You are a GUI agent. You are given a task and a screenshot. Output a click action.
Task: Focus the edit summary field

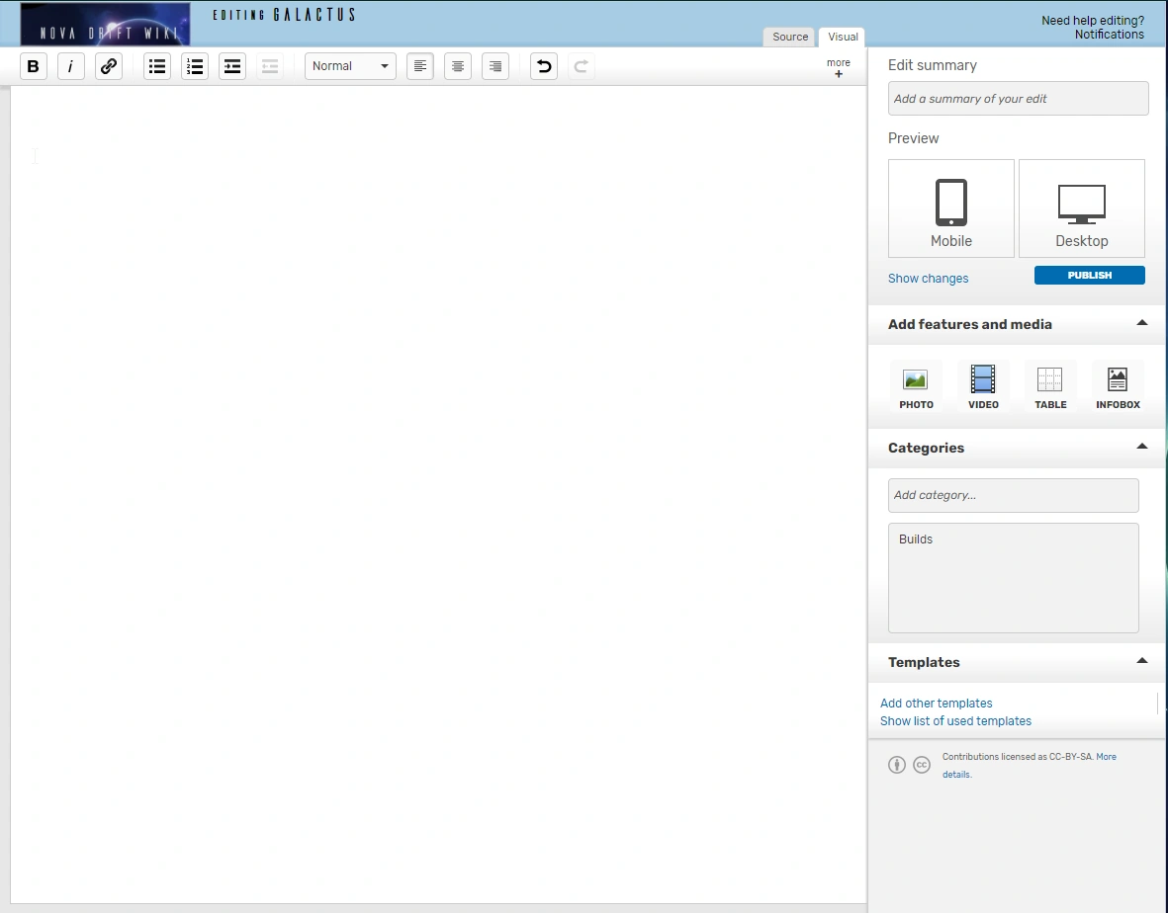pyautogui.click(x=1019, y=98)
